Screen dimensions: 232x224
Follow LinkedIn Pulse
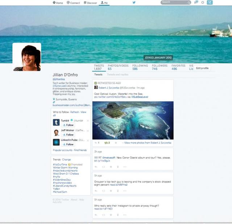point(68,144)
